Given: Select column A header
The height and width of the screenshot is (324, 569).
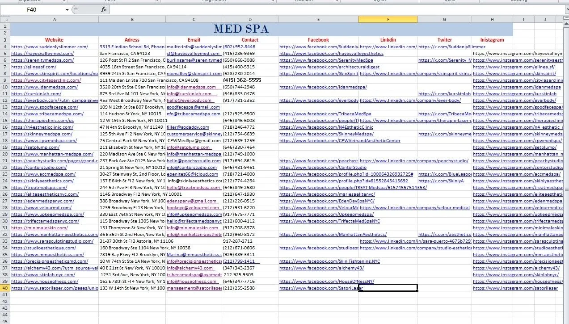Looking at the screenshot, I should 55,19.
